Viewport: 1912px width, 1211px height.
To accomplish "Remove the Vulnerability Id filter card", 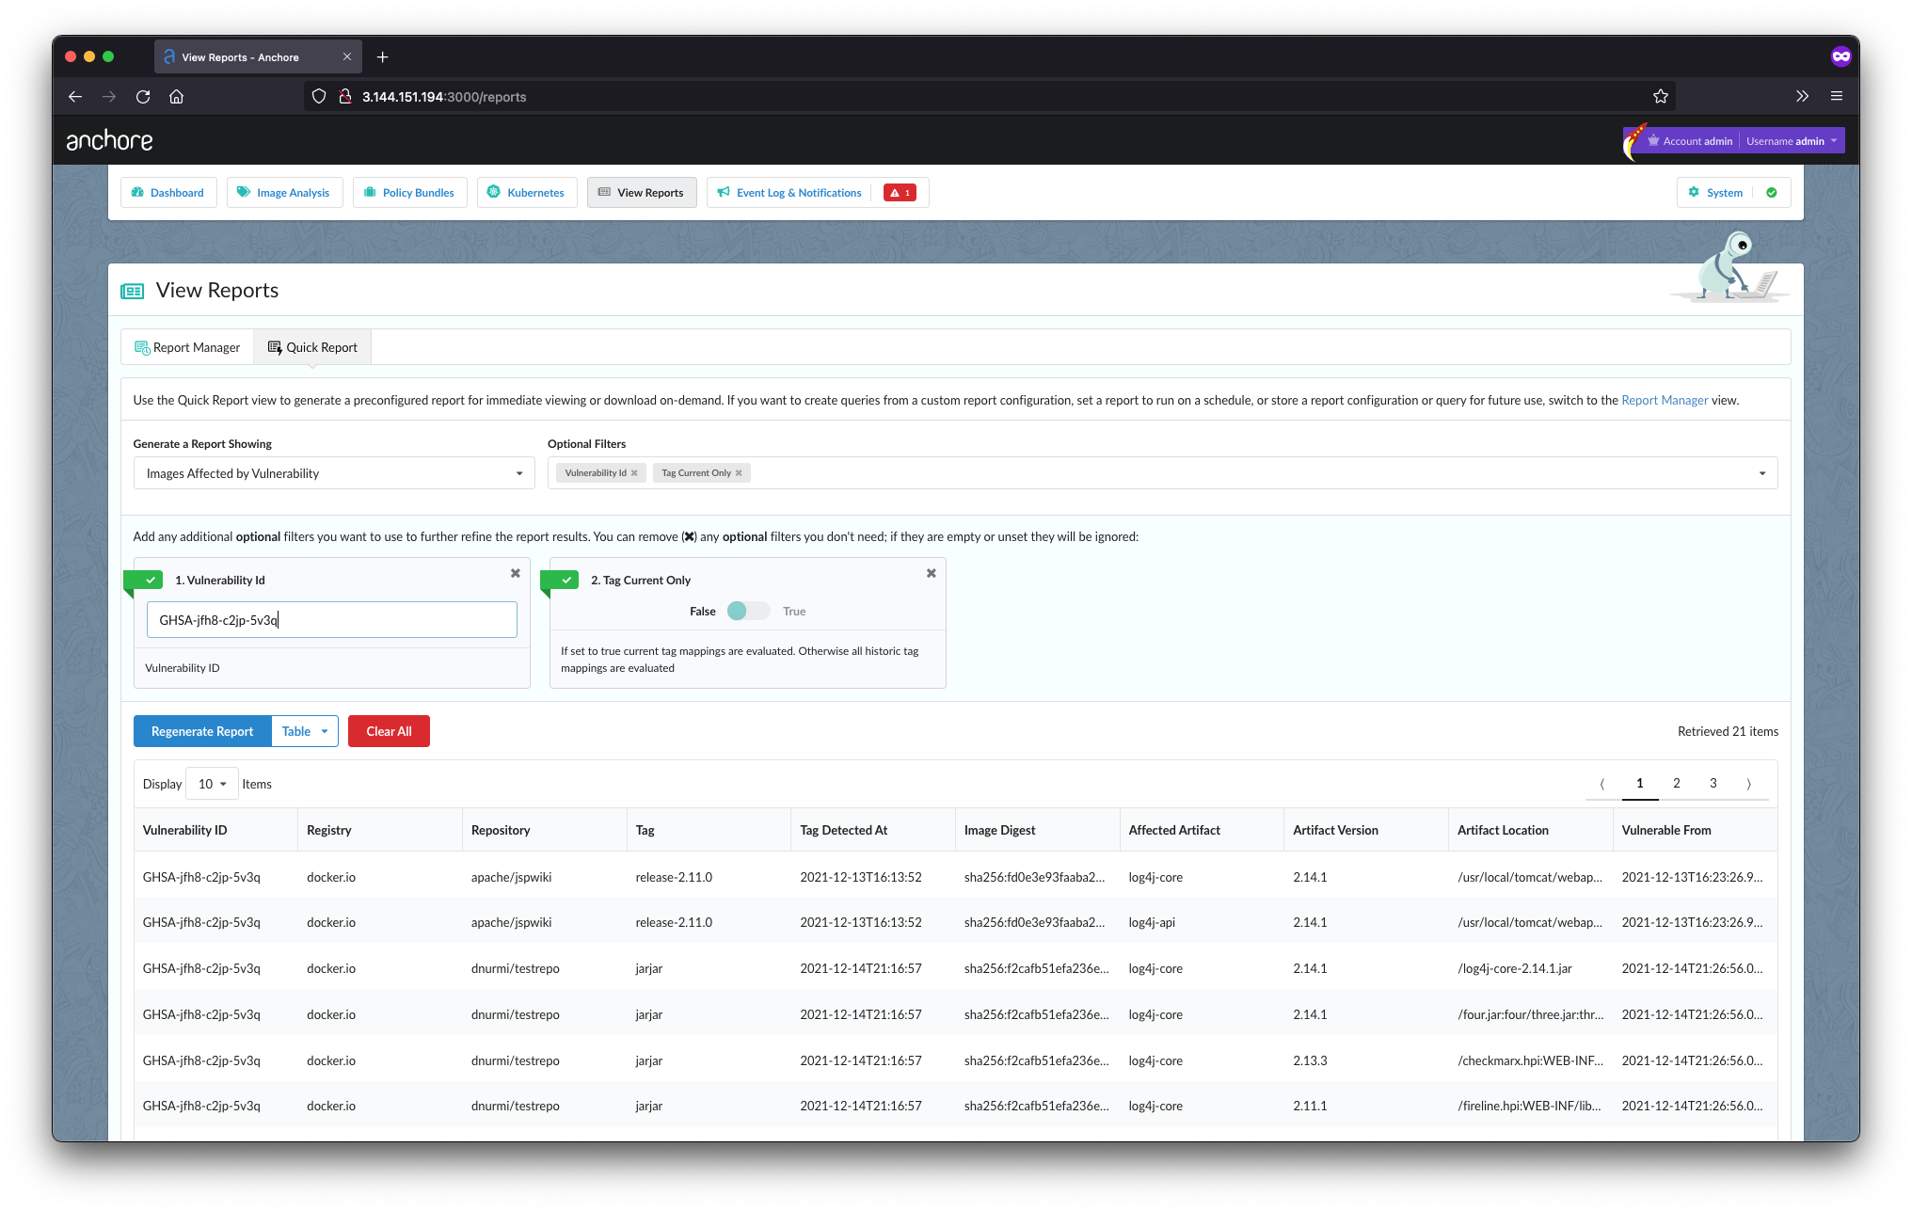I will 515,573.
